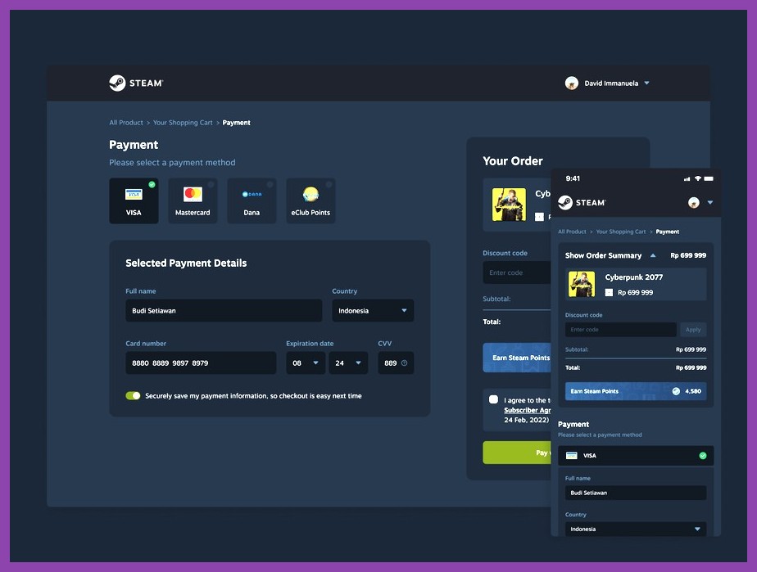Open David Immanuela account dropdown arrow

pyautogui.click(x=646, y=83)
